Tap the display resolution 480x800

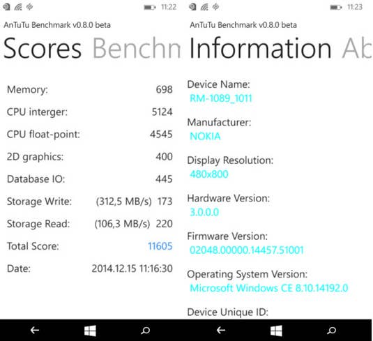[x=209, y=174]
